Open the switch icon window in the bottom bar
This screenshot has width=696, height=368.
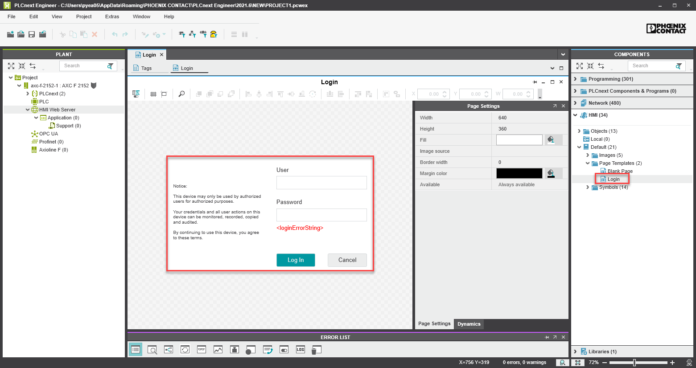284,350
